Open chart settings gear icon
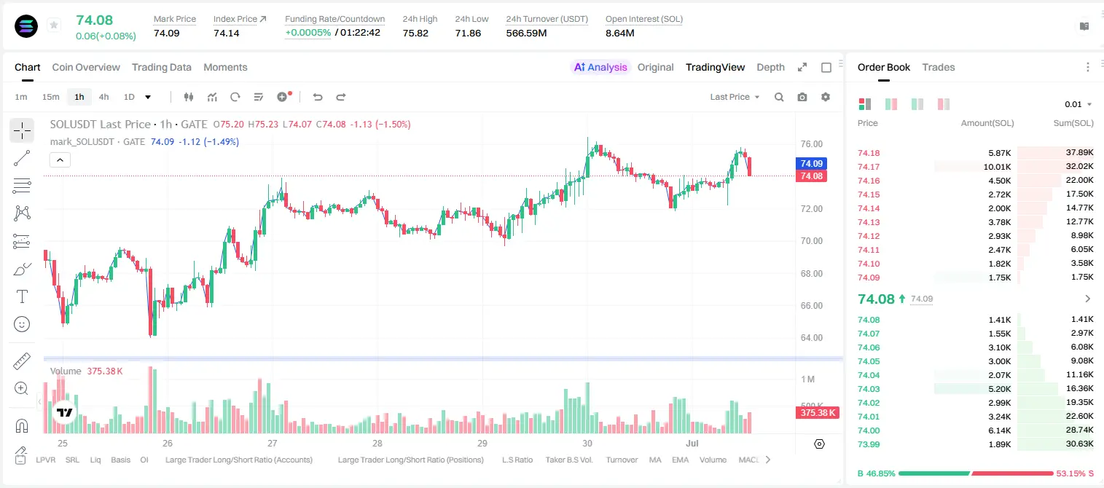 pyautogui.click(x=826, y=97)
